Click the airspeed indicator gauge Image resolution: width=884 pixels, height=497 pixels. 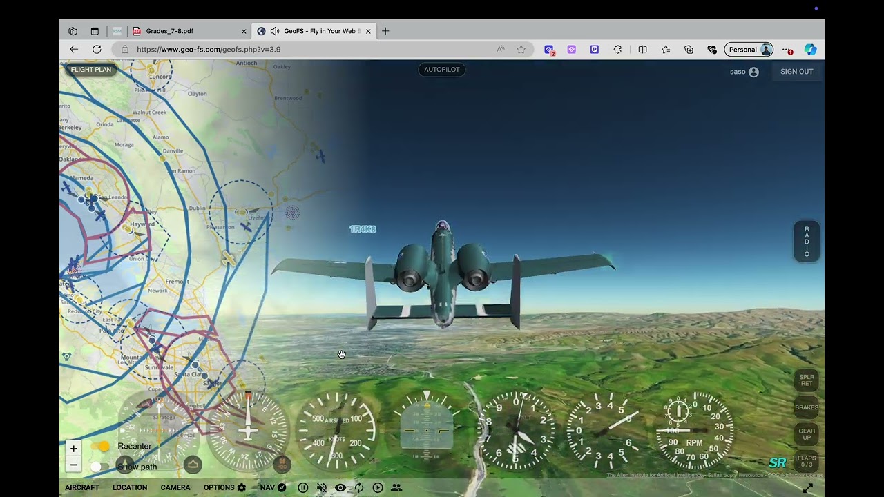click(337, 430)
